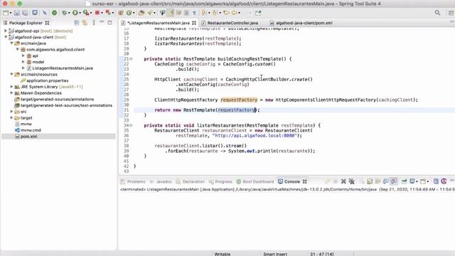Click the Open Type folder icon

pos(141,13)
